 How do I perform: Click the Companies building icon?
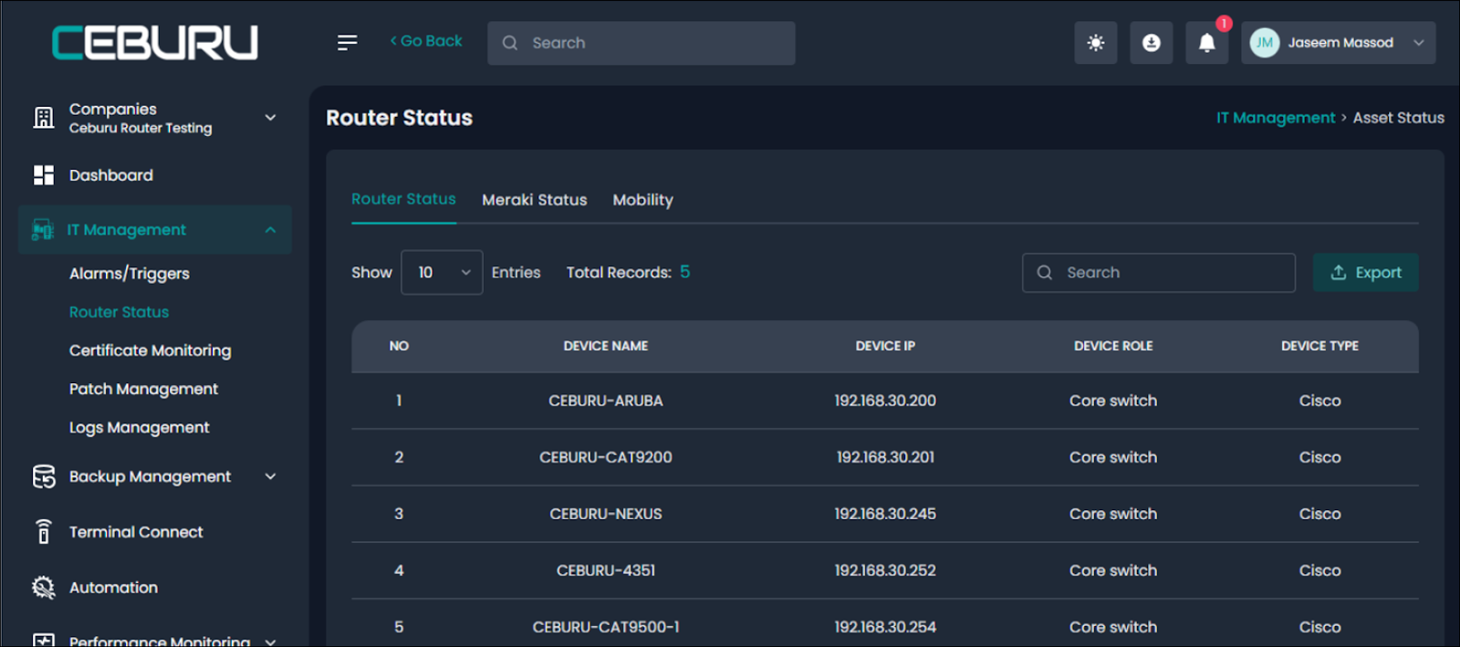[44, 118]
